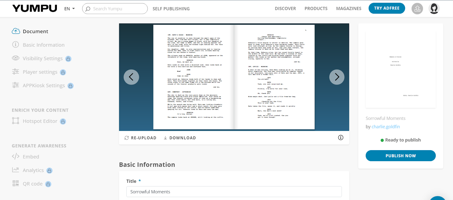This screenshot has height=200, width=453.
Task: Open SELF PUBLISHING link
Action: click(x=171, y=9)
